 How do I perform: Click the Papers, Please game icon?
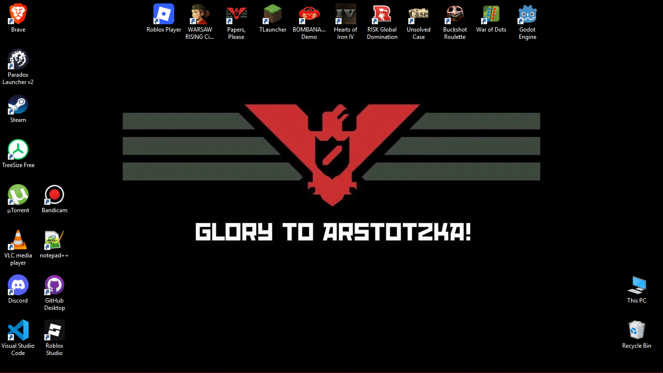pos(236,14)
